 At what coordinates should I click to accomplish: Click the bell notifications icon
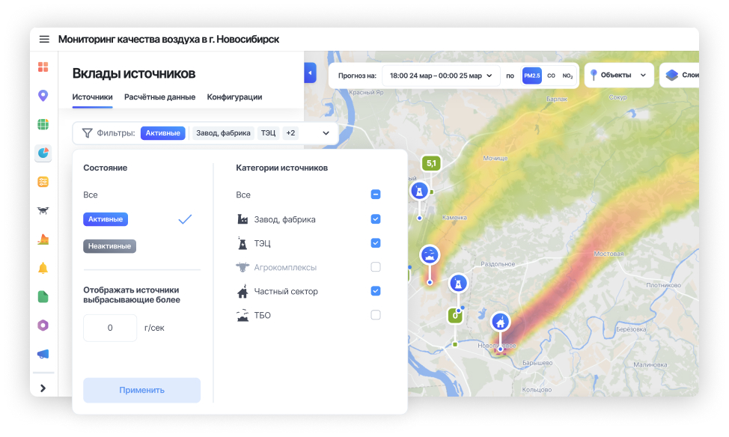point(43,268)
